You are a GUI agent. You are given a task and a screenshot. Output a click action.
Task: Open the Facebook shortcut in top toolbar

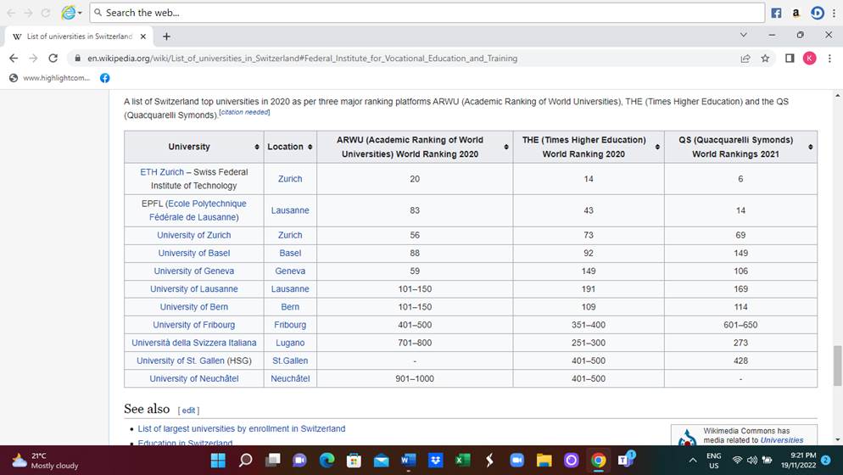point(776,13)
